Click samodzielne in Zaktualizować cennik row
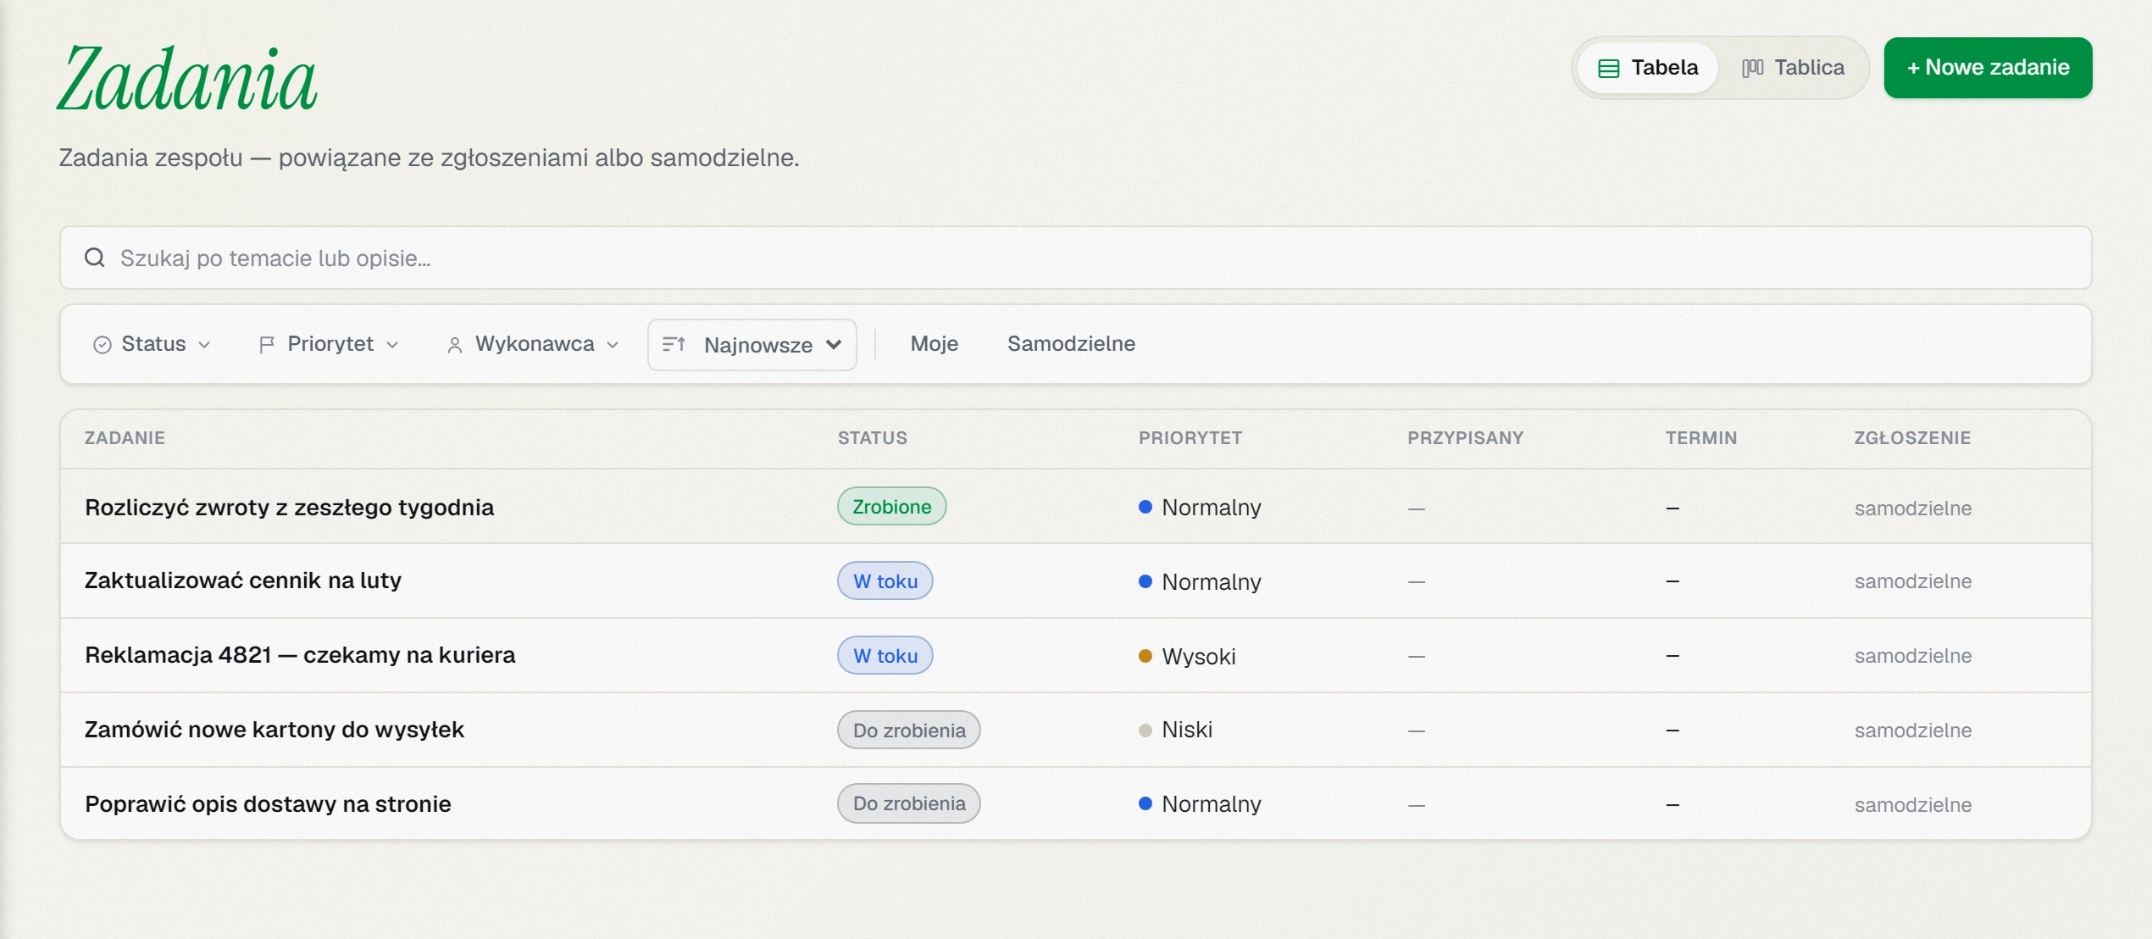The image size is (2152, 939). (x=1912, y=581)
